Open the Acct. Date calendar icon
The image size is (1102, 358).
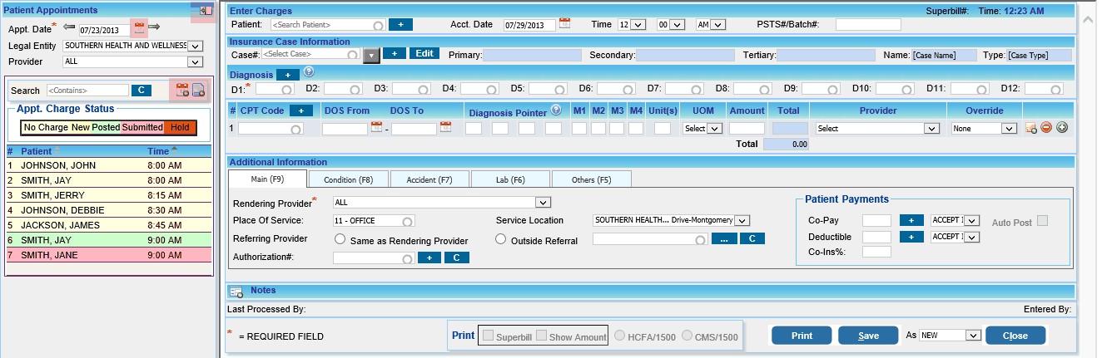565,24
